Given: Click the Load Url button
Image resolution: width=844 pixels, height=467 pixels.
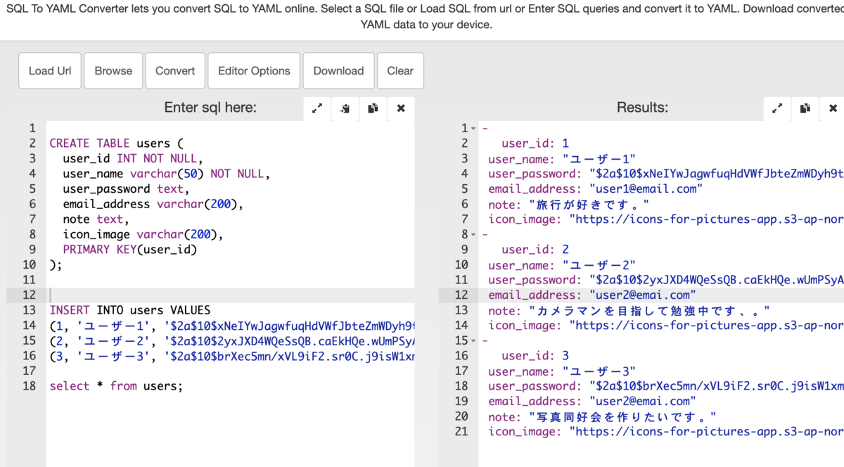Looking at the screenshot, I should pyautogui.click(x=50, y=71).
